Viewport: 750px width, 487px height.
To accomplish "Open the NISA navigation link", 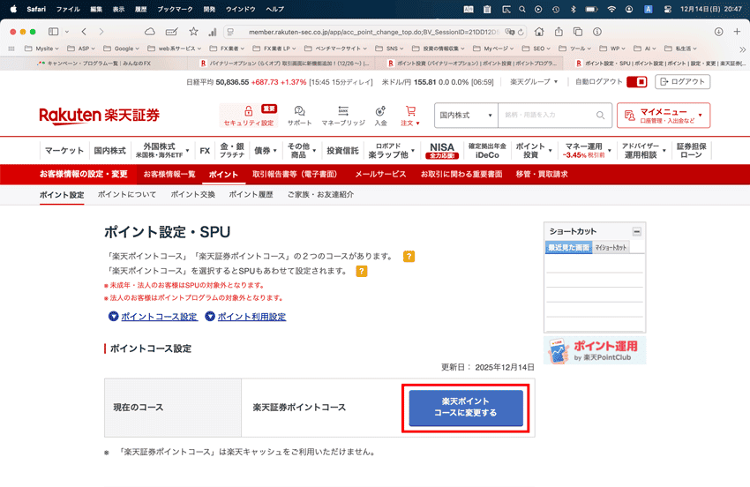I will pos(442,150).
